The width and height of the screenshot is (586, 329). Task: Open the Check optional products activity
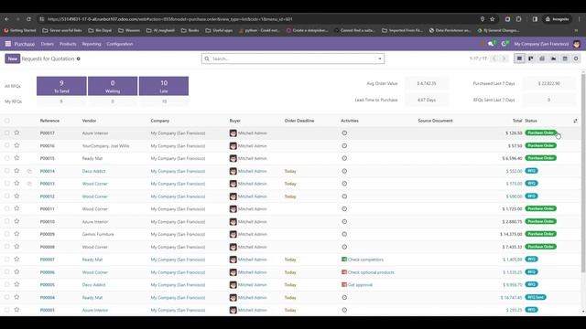pos(371,272)
